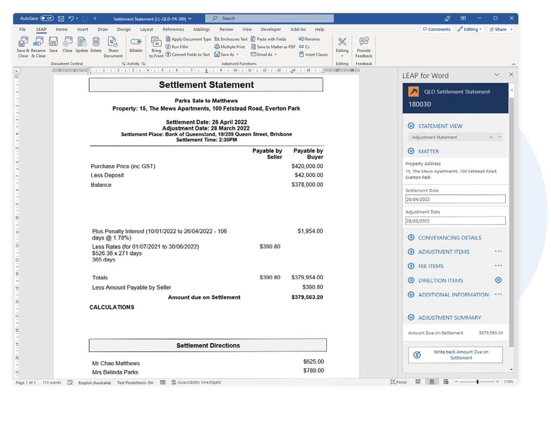Toggle AutoSave switch
The image size is (551, 425).
pos(47,18)
